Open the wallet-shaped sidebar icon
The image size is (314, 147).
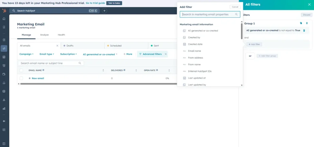4,74
